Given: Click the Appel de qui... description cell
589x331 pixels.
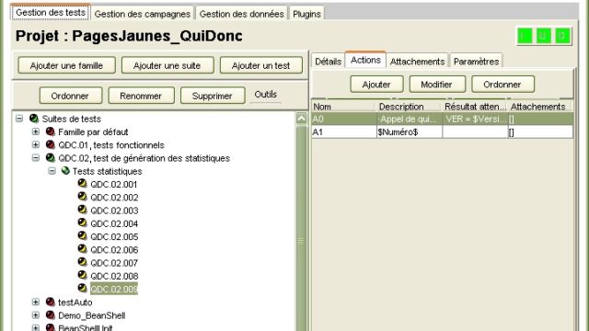Looking at the screenshot, I should 410,119.
